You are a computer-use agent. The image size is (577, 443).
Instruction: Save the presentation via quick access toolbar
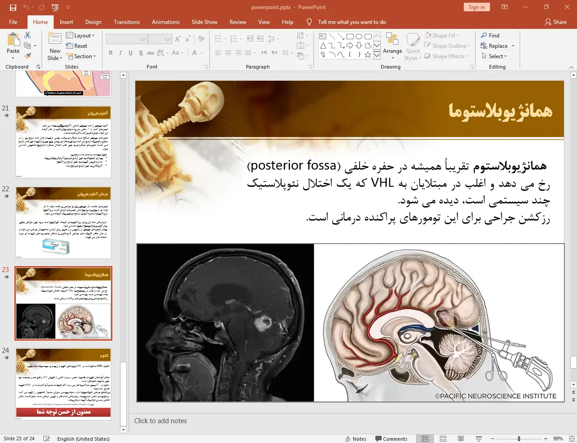point(13,7)
